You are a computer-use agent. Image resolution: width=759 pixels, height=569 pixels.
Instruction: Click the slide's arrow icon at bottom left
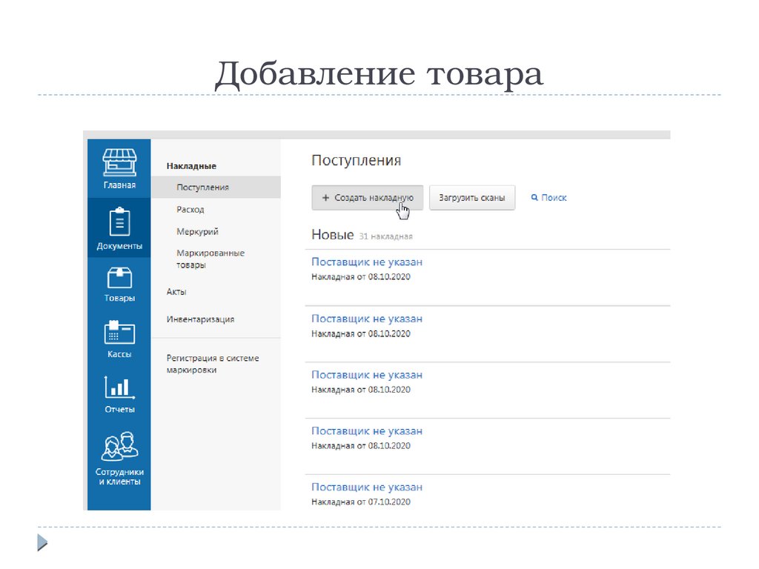click(42, 542)
